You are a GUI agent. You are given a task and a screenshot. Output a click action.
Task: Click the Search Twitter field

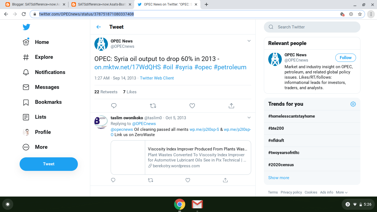(x=312, y=27)
